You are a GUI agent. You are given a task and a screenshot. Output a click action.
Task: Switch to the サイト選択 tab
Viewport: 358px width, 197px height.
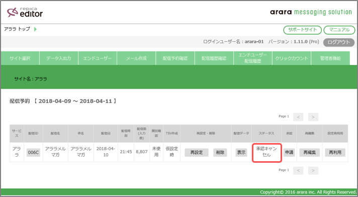point(20,58)
